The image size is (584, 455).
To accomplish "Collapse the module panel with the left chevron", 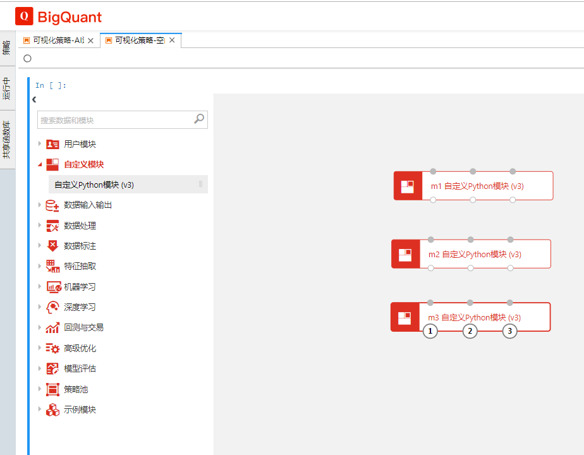I will click(x=34, y=99).
